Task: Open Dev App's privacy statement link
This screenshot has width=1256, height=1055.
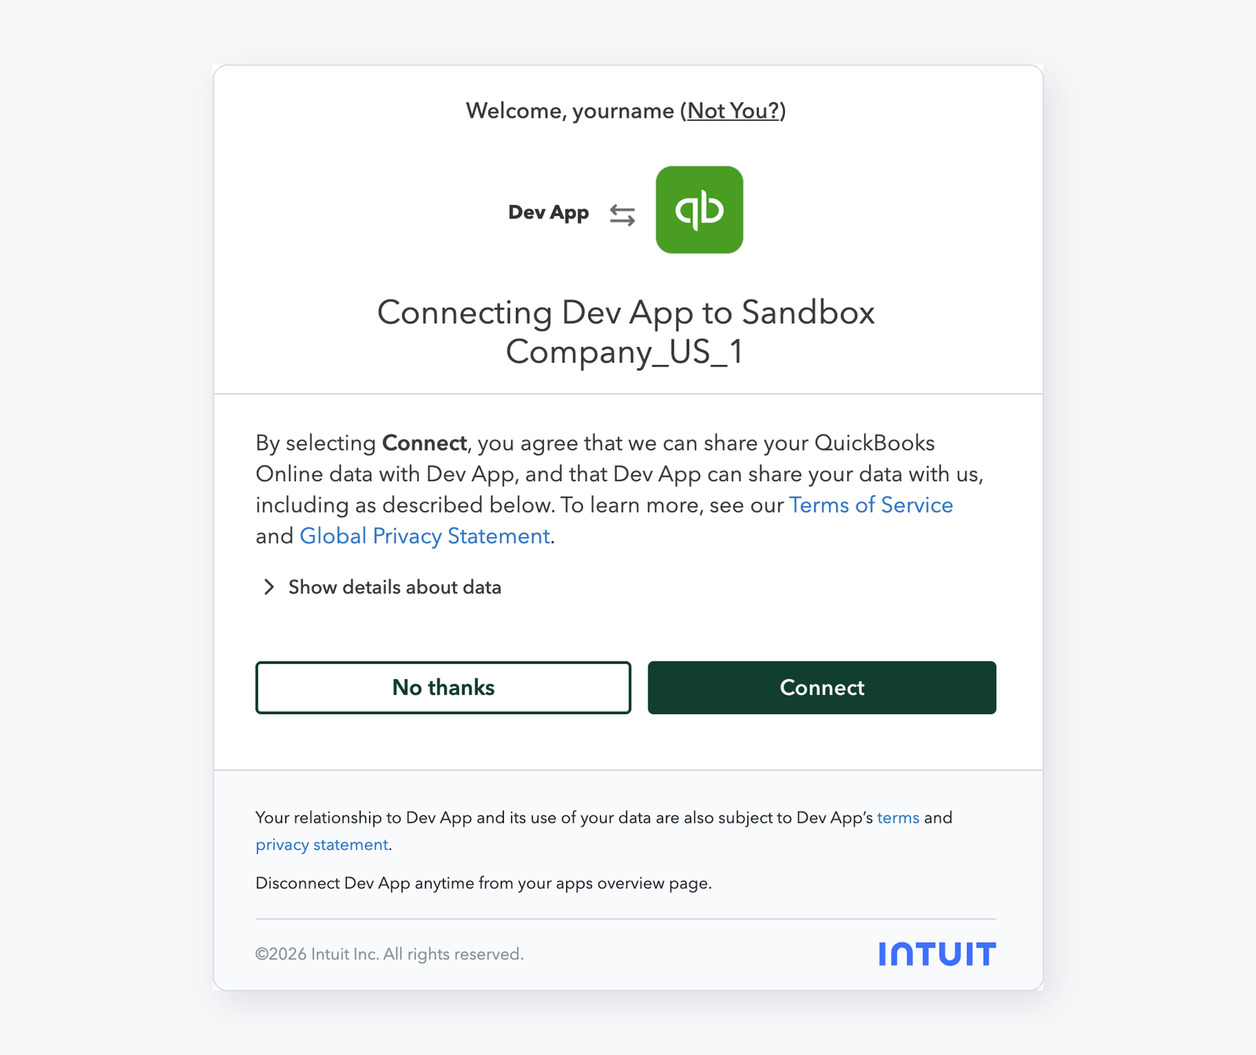Action: pos(322,845)
